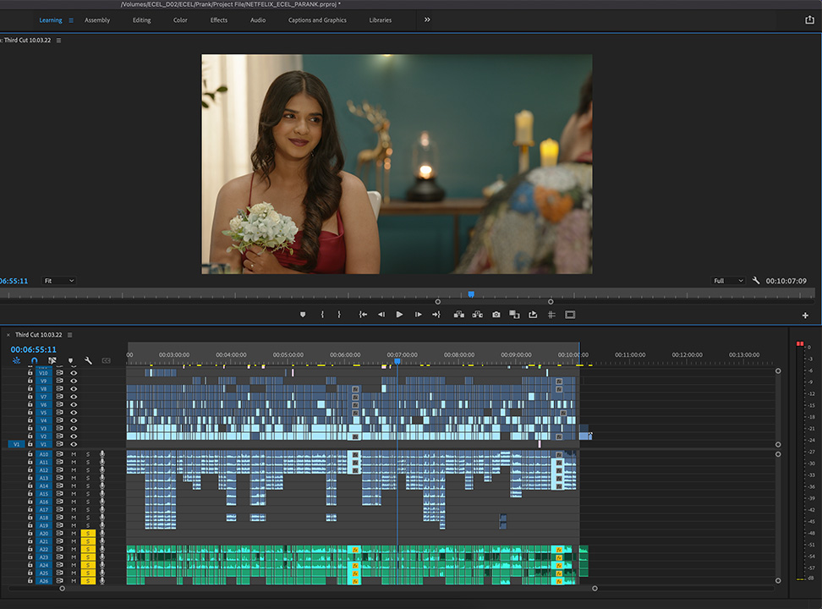822x609 pixels.
Task: Switch to the Audio workspace
Action: coord(258,20)
